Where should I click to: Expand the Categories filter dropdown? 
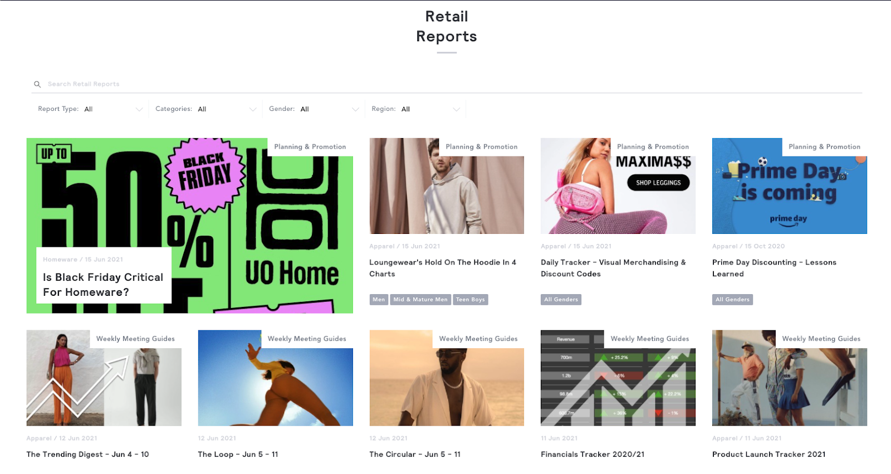pyautogui.click(x=205, y=109)
